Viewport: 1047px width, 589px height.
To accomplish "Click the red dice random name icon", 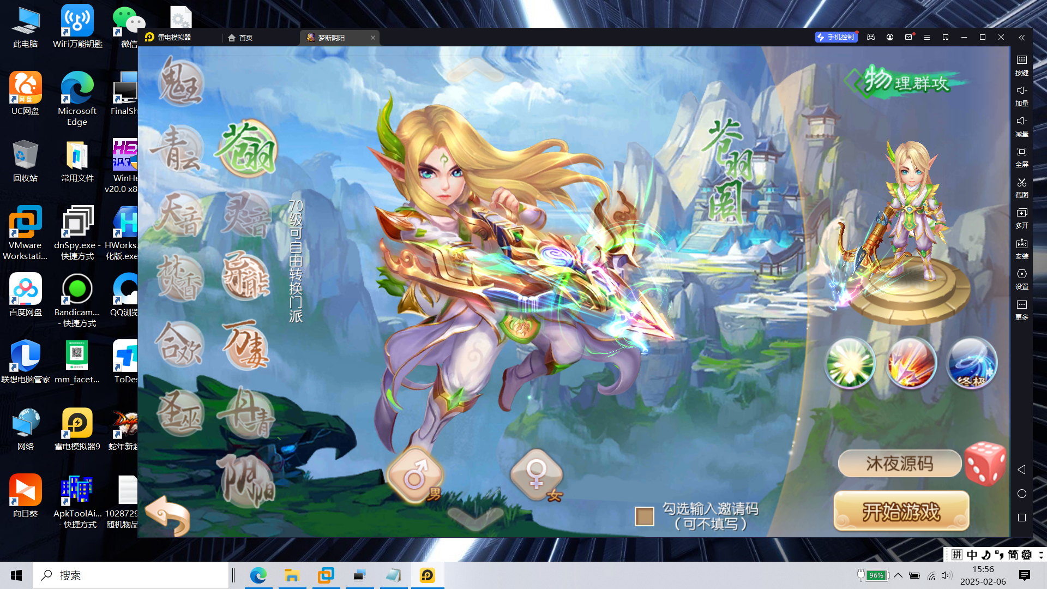I will click(x=985, y=464).
